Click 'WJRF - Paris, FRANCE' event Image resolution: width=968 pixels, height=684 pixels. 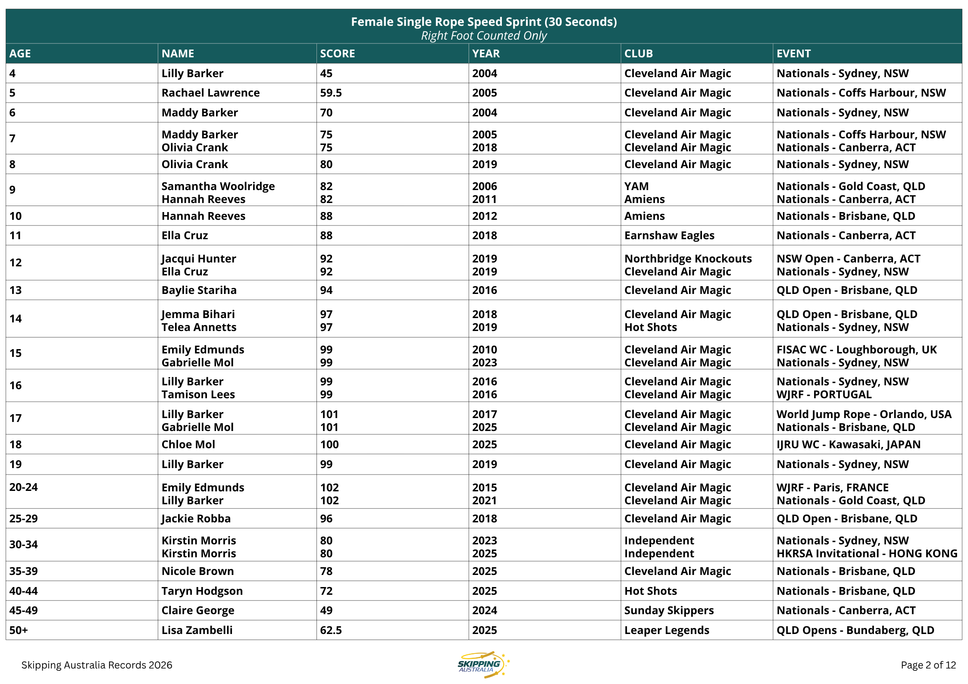tap(832, 487)
